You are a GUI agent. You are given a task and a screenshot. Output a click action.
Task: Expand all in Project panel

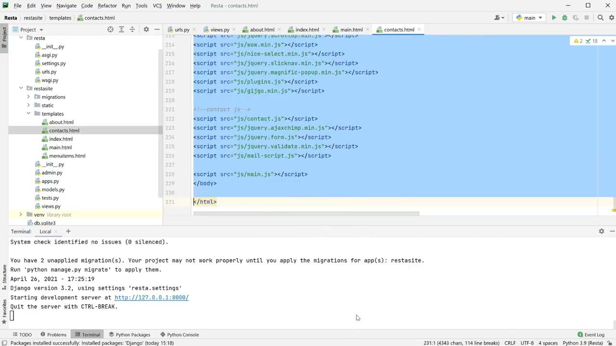[121, 29]
